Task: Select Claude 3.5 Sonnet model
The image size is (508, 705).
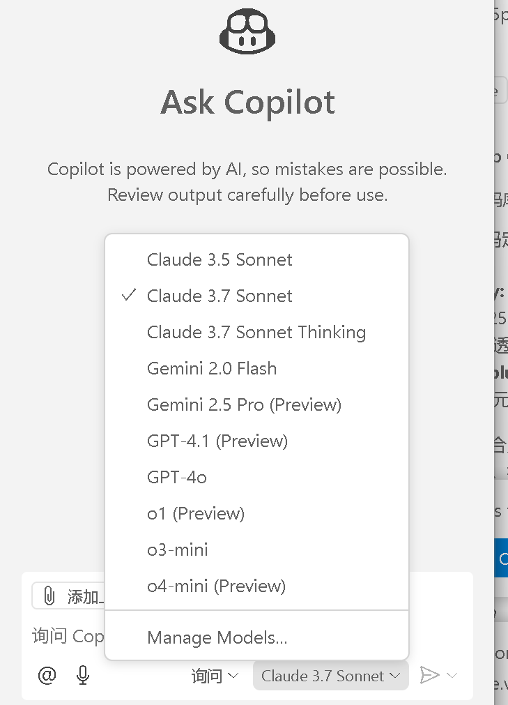Action: coord(220,259)
